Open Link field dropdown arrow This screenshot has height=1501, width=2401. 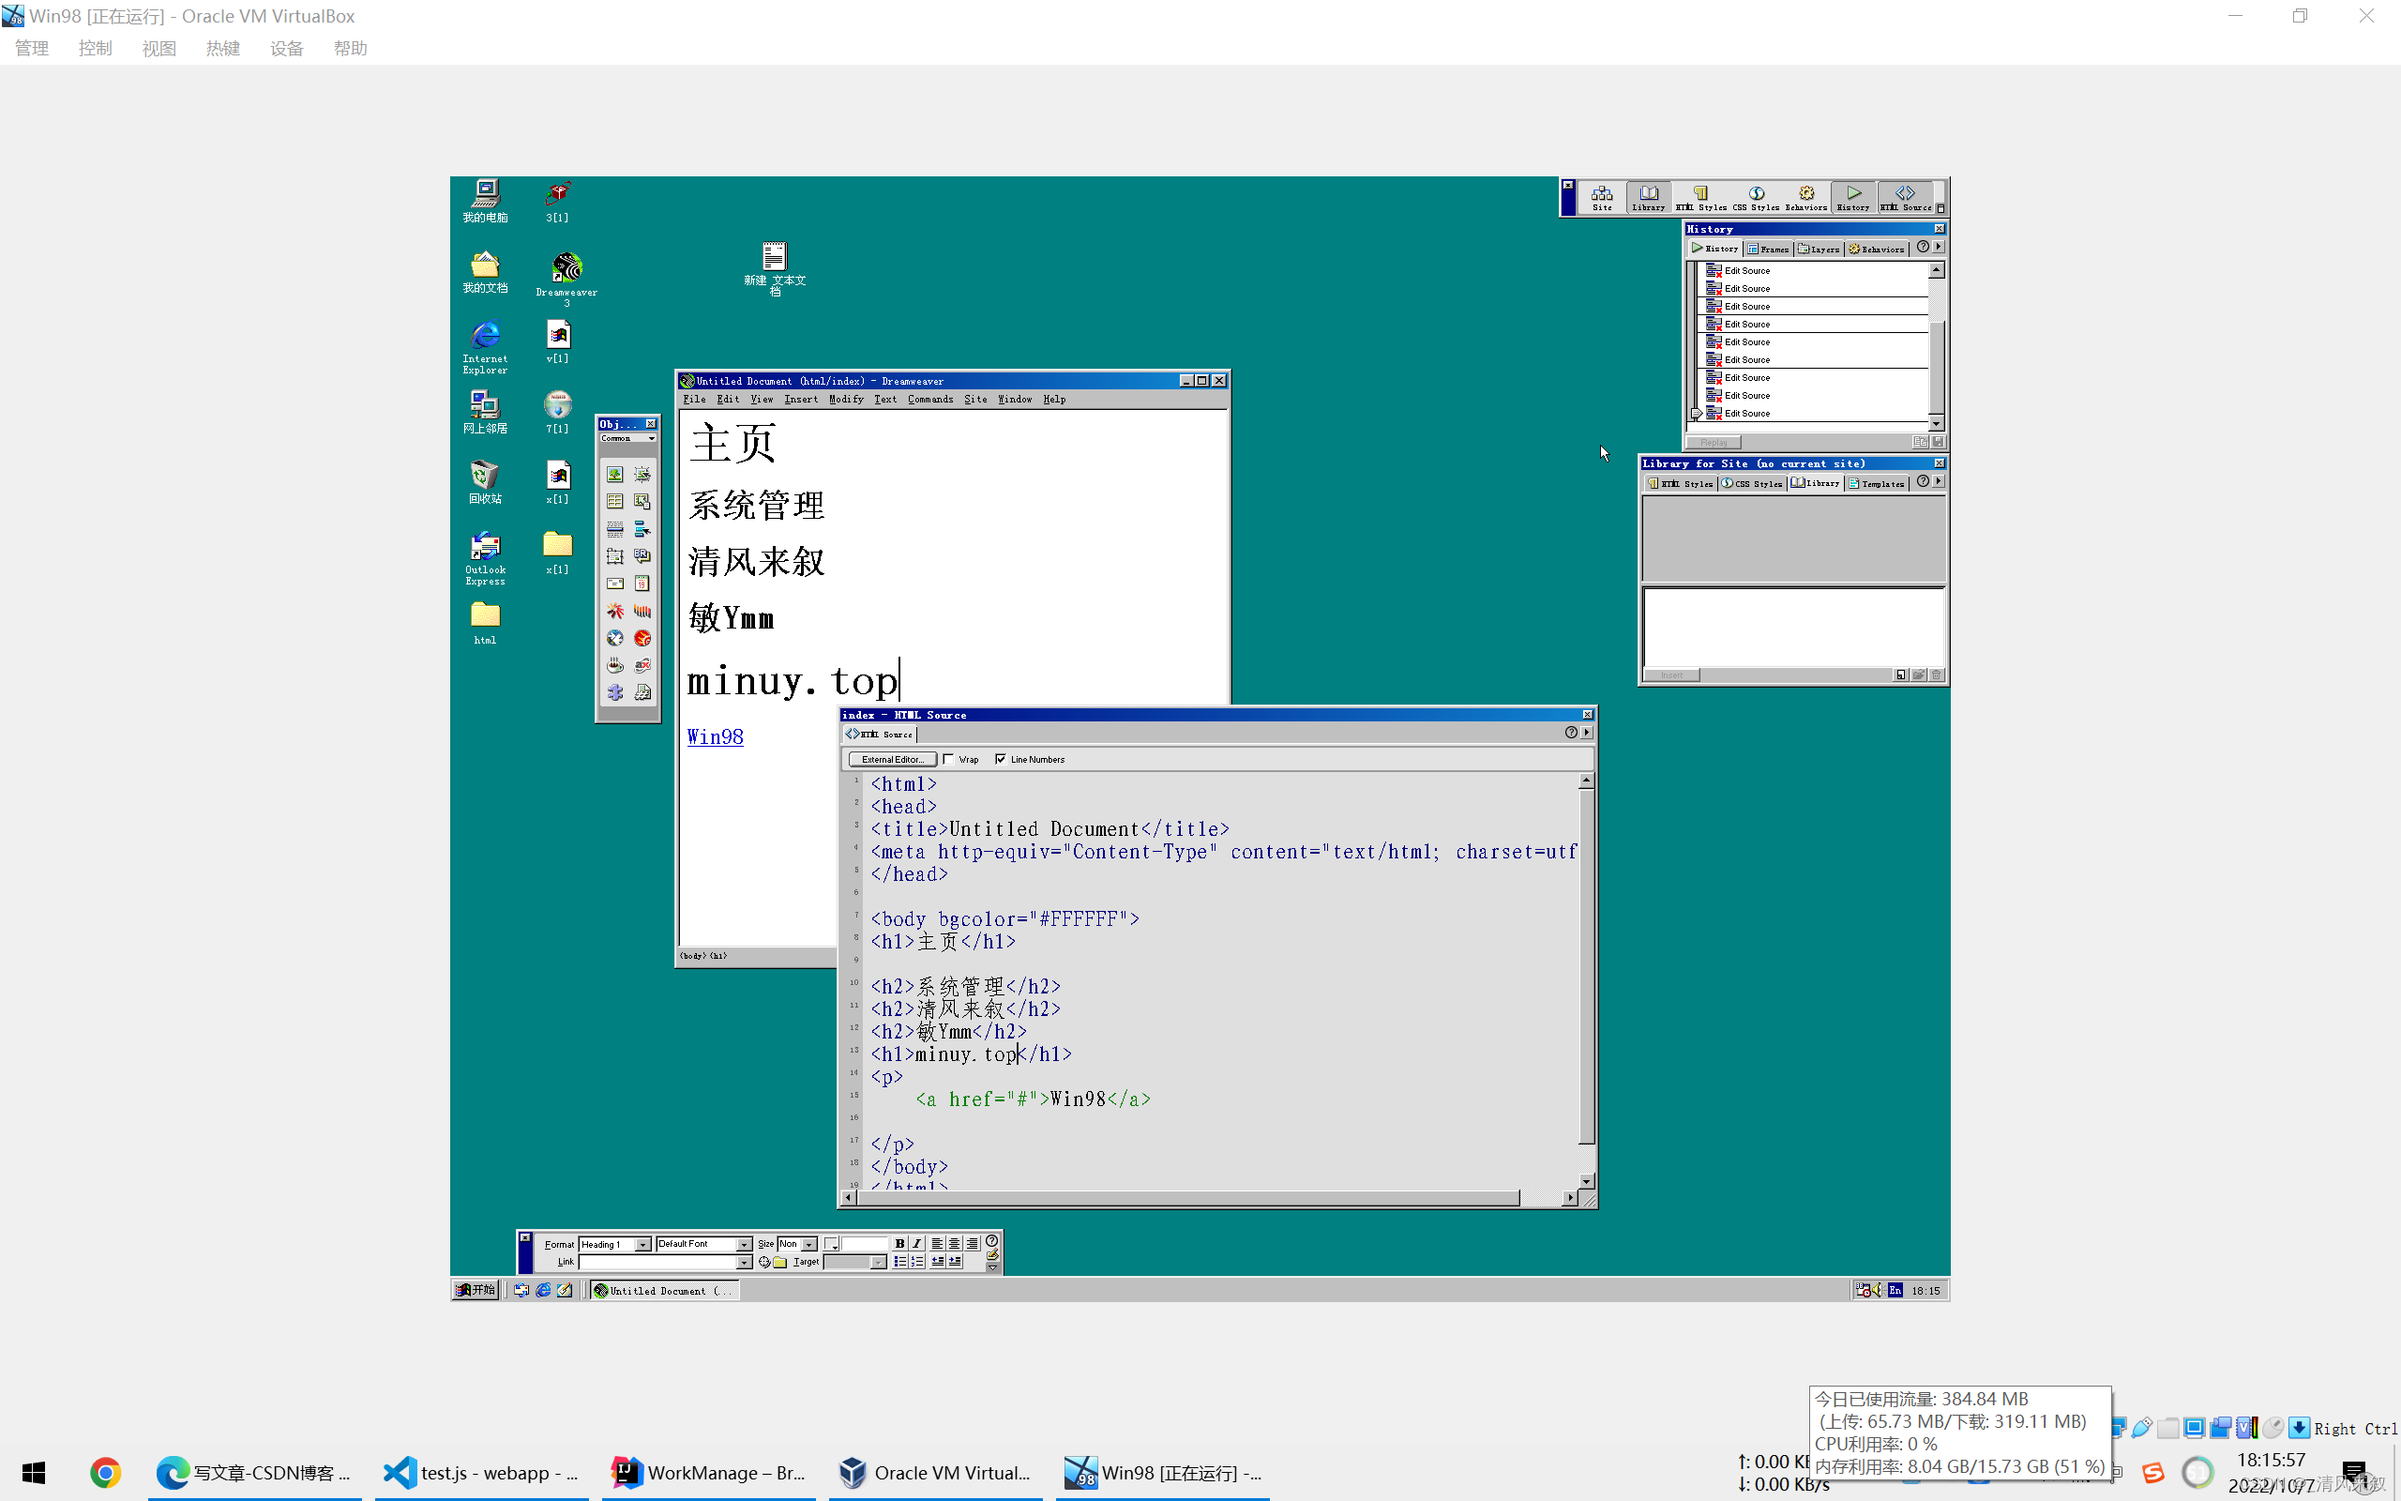(744, 1263)
